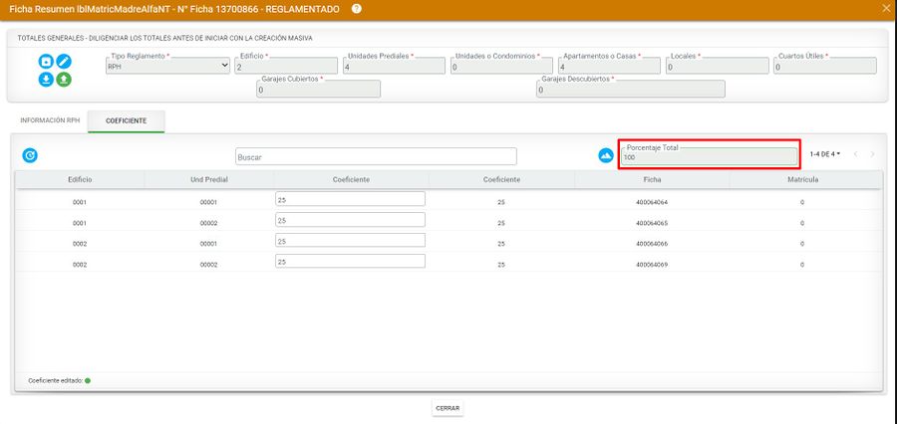Click the Edificio column header
This screenshot has height=424, width=897.
pyautogui.click(x=80, y=179)
